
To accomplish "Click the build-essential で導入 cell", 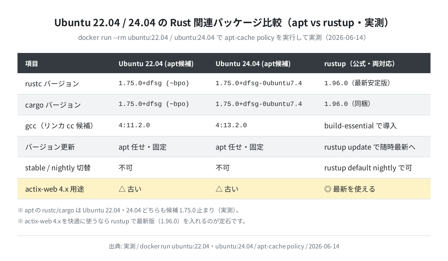I will 360,126.
